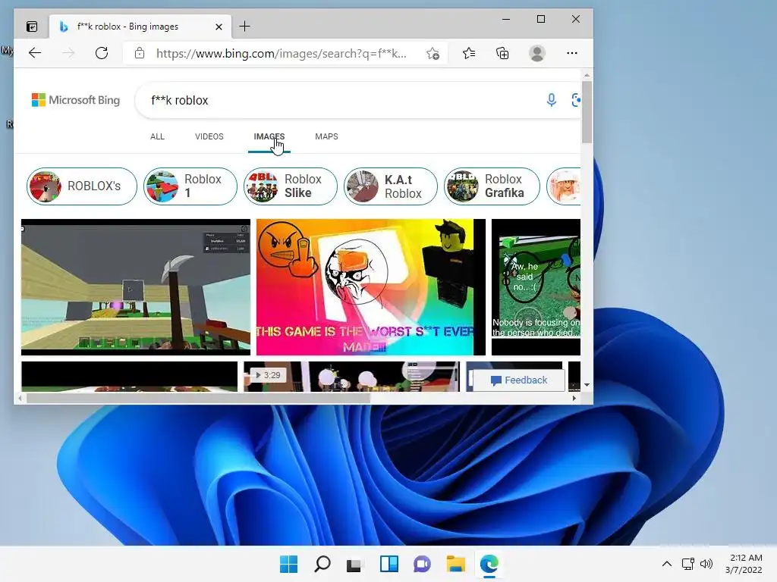Open the Collections icon

click(x=502, y=53)
